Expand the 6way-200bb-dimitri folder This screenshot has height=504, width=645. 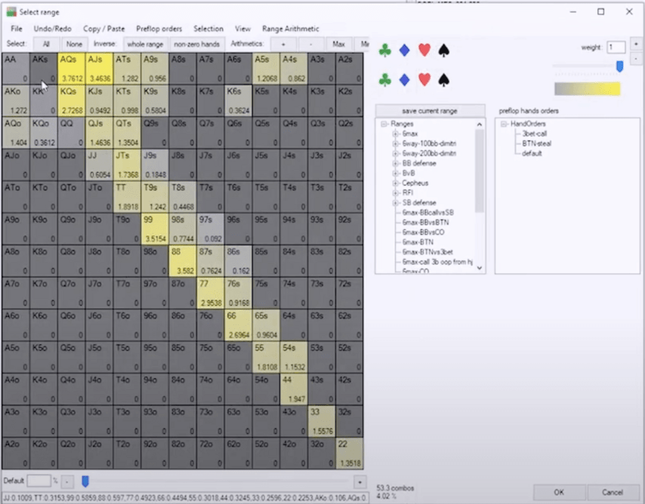click(x=395, y=153)
